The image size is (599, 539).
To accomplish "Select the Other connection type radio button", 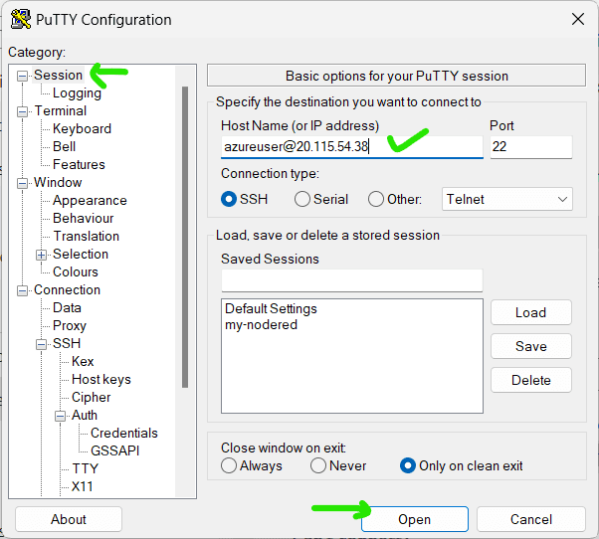I will pos(376,199).
